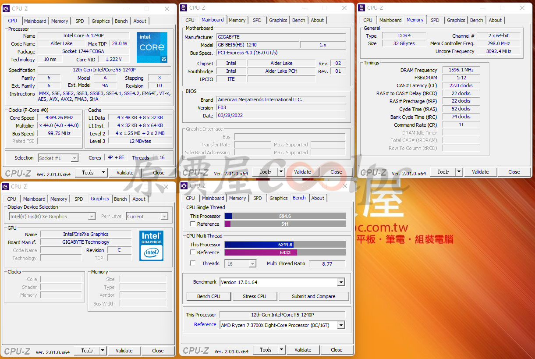Select the SPD tab in the Bench window
Screen dimensions: 535x359
258,198
